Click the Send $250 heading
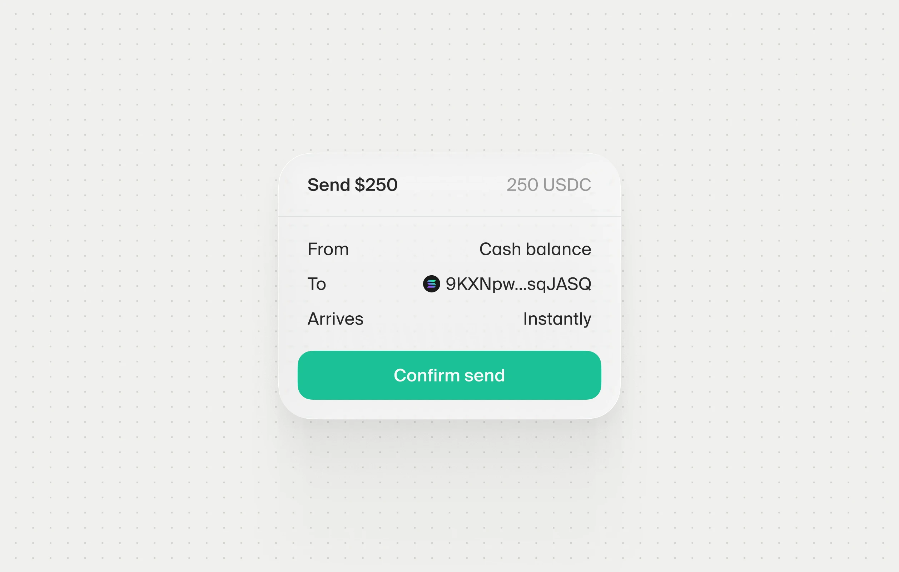Image resolution: width=899 pixels, height=572 pixels. [x=352, y=185]
